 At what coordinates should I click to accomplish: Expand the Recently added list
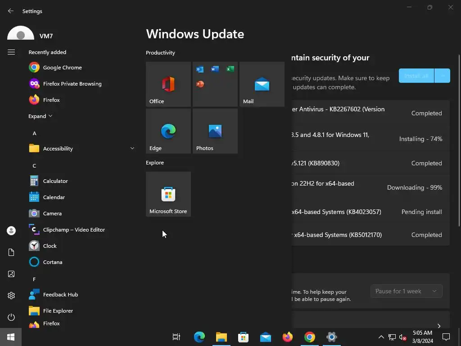tap(40, 116)
